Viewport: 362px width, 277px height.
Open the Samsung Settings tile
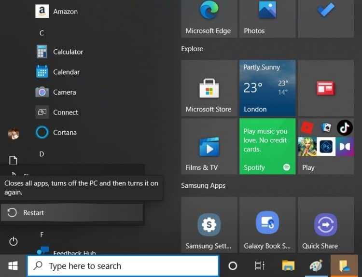[x=209, y=225]
